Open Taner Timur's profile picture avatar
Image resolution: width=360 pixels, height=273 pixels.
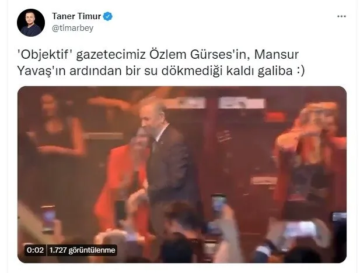pyautogui.click(x=31, y=23)
